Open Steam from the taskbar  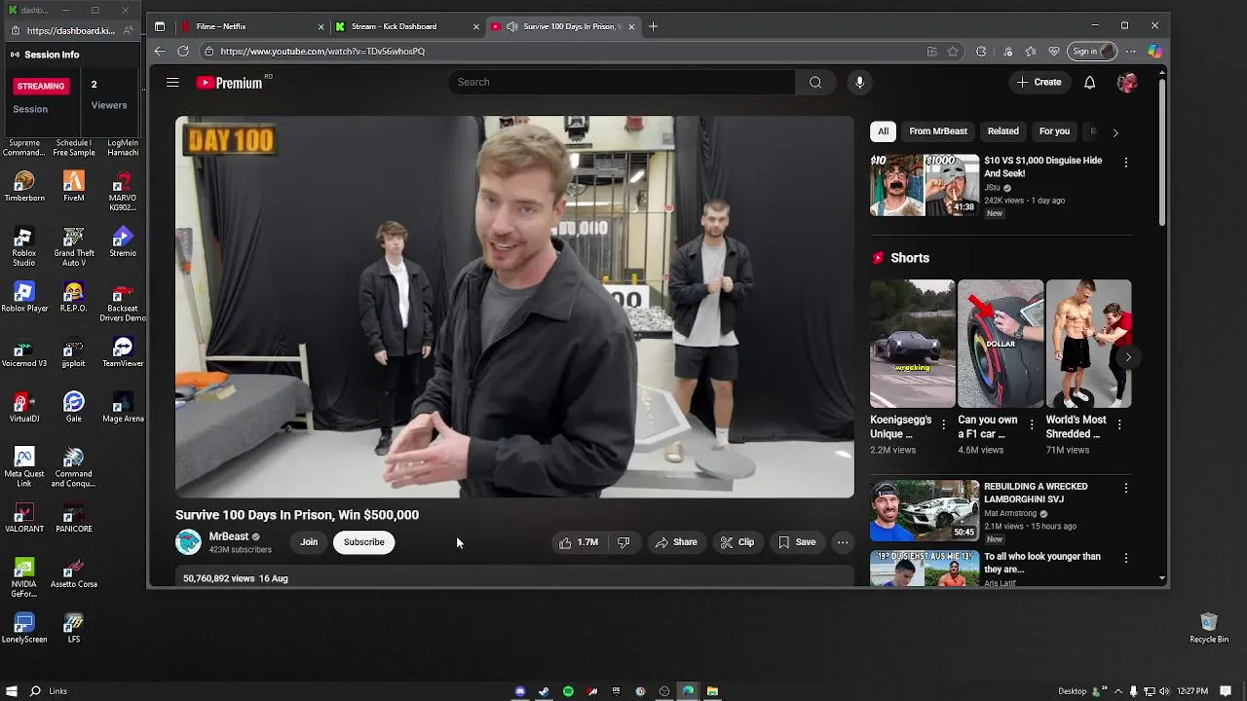[544, 691]
